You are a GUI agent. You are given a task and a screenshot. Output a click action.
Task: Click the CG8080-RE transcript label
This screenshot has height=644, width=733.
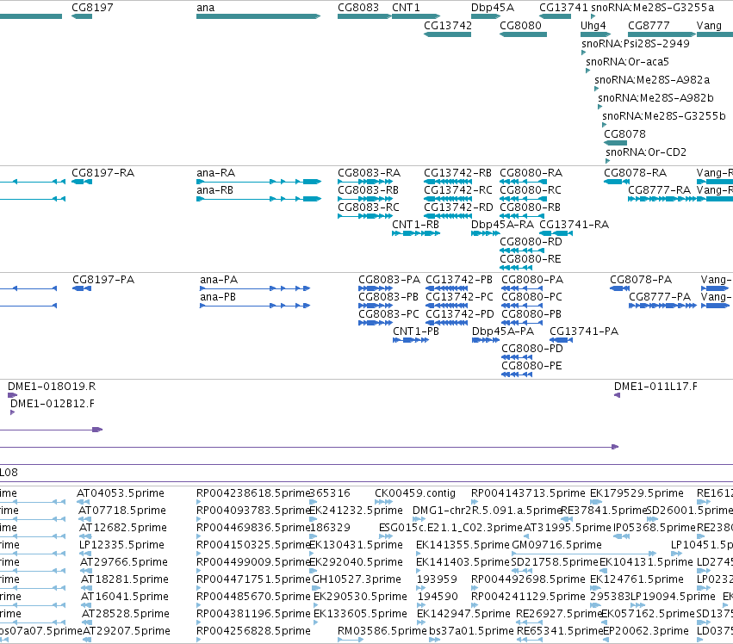pos(530,259)
